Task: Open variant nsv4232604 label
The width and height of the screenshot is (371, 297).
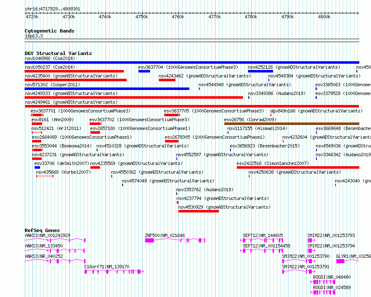Action: (x=326, y=137)
